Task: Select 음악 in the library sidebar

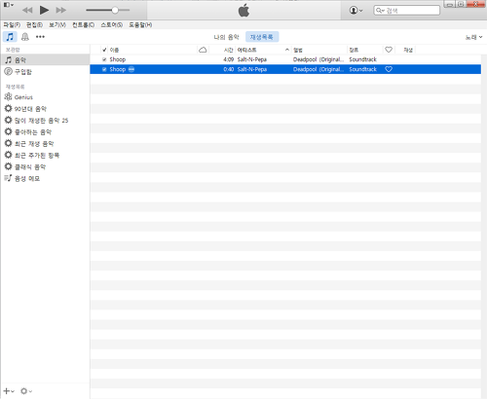Action: pos(45,60)
